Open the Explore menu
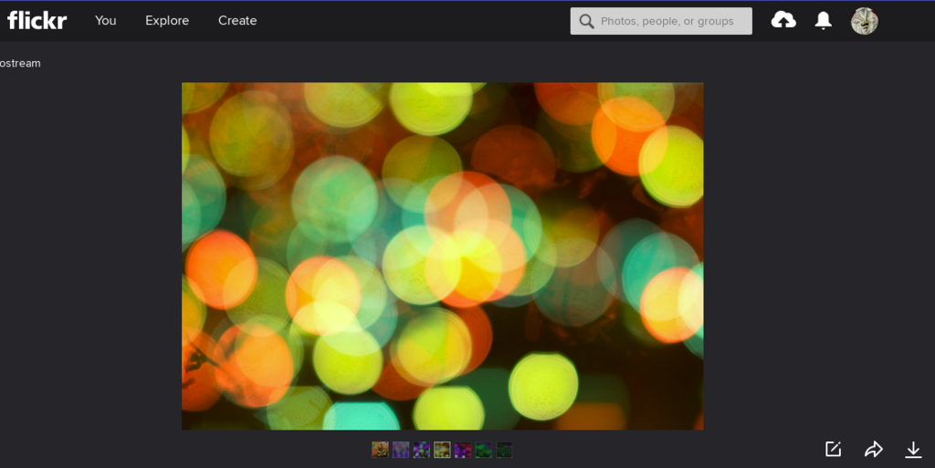 (167, 20)
